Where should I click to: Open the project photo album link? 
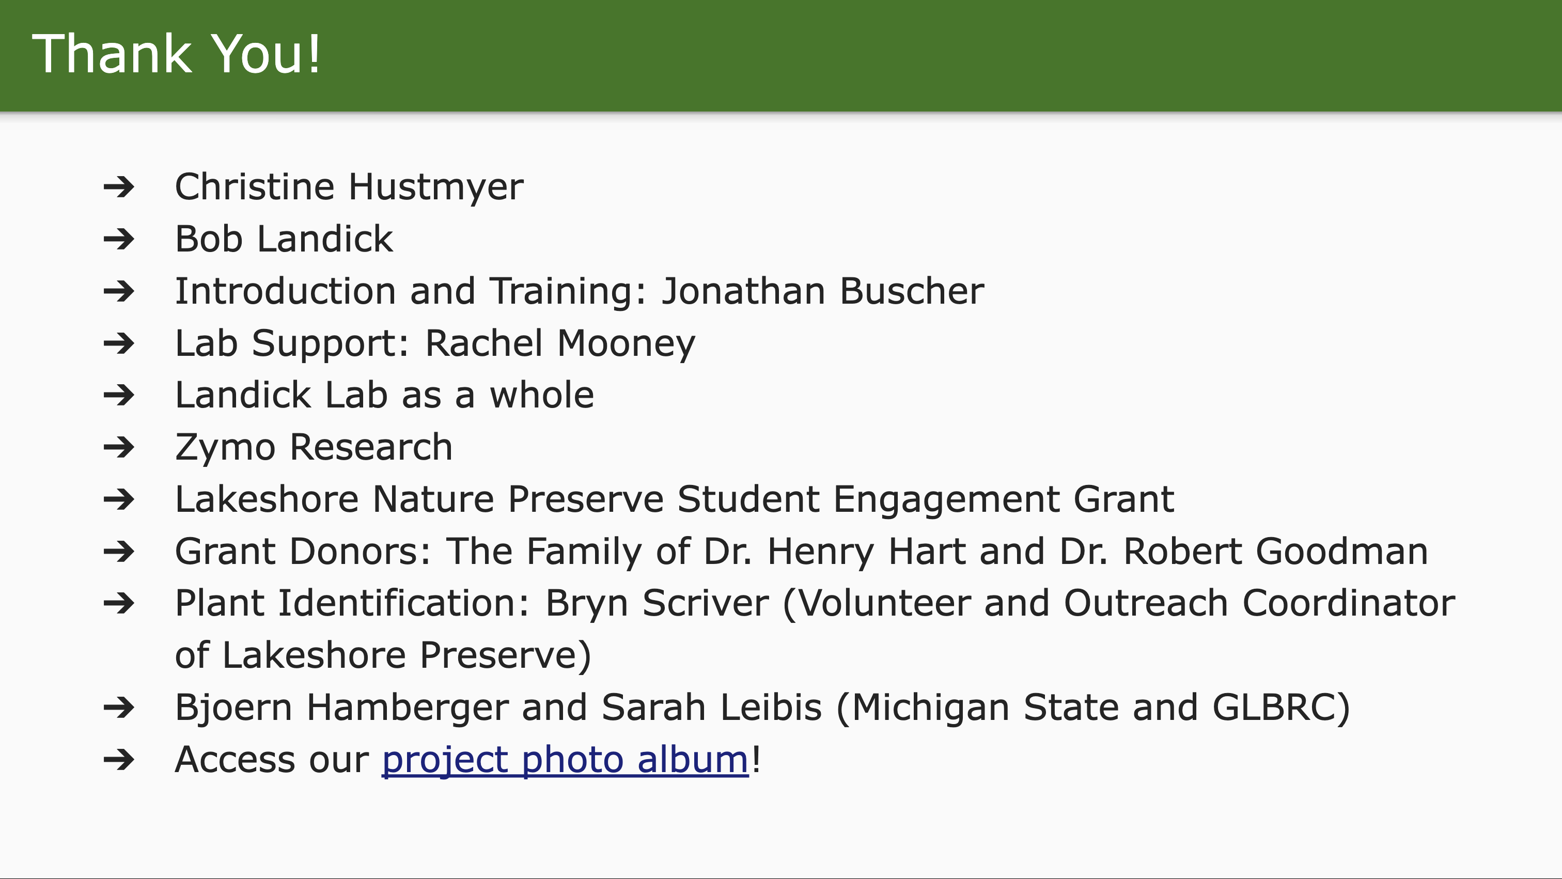click(565, 760)
